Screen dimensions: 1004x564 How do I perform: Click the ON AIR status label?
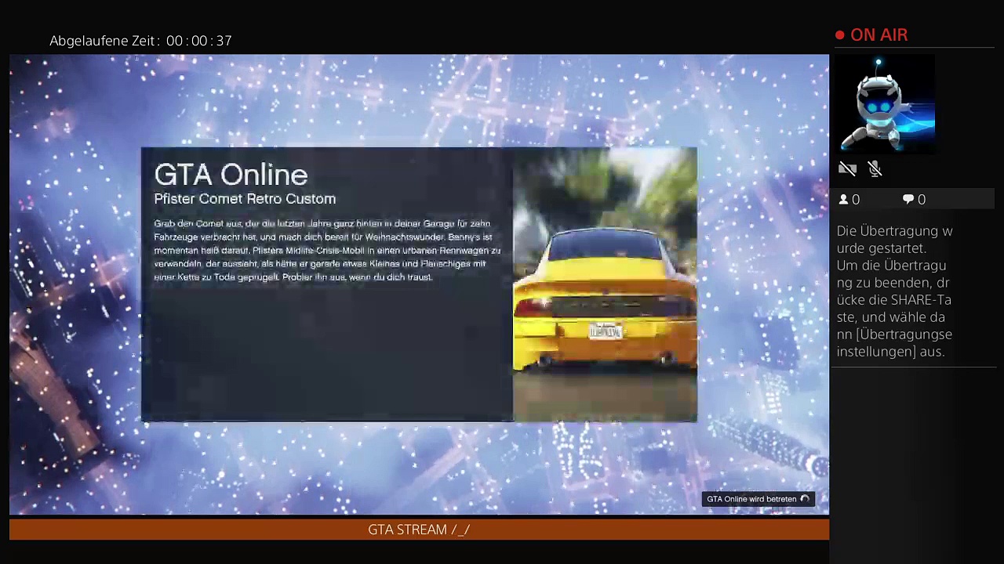(878, 35)
